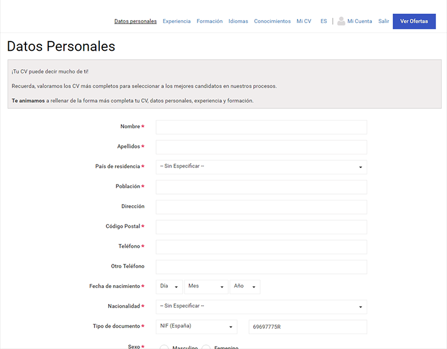Image resolution: width=447 pixels, height=349 pixels.
Task: Open the Día birth date dropdown
Action: pos(169,286)
